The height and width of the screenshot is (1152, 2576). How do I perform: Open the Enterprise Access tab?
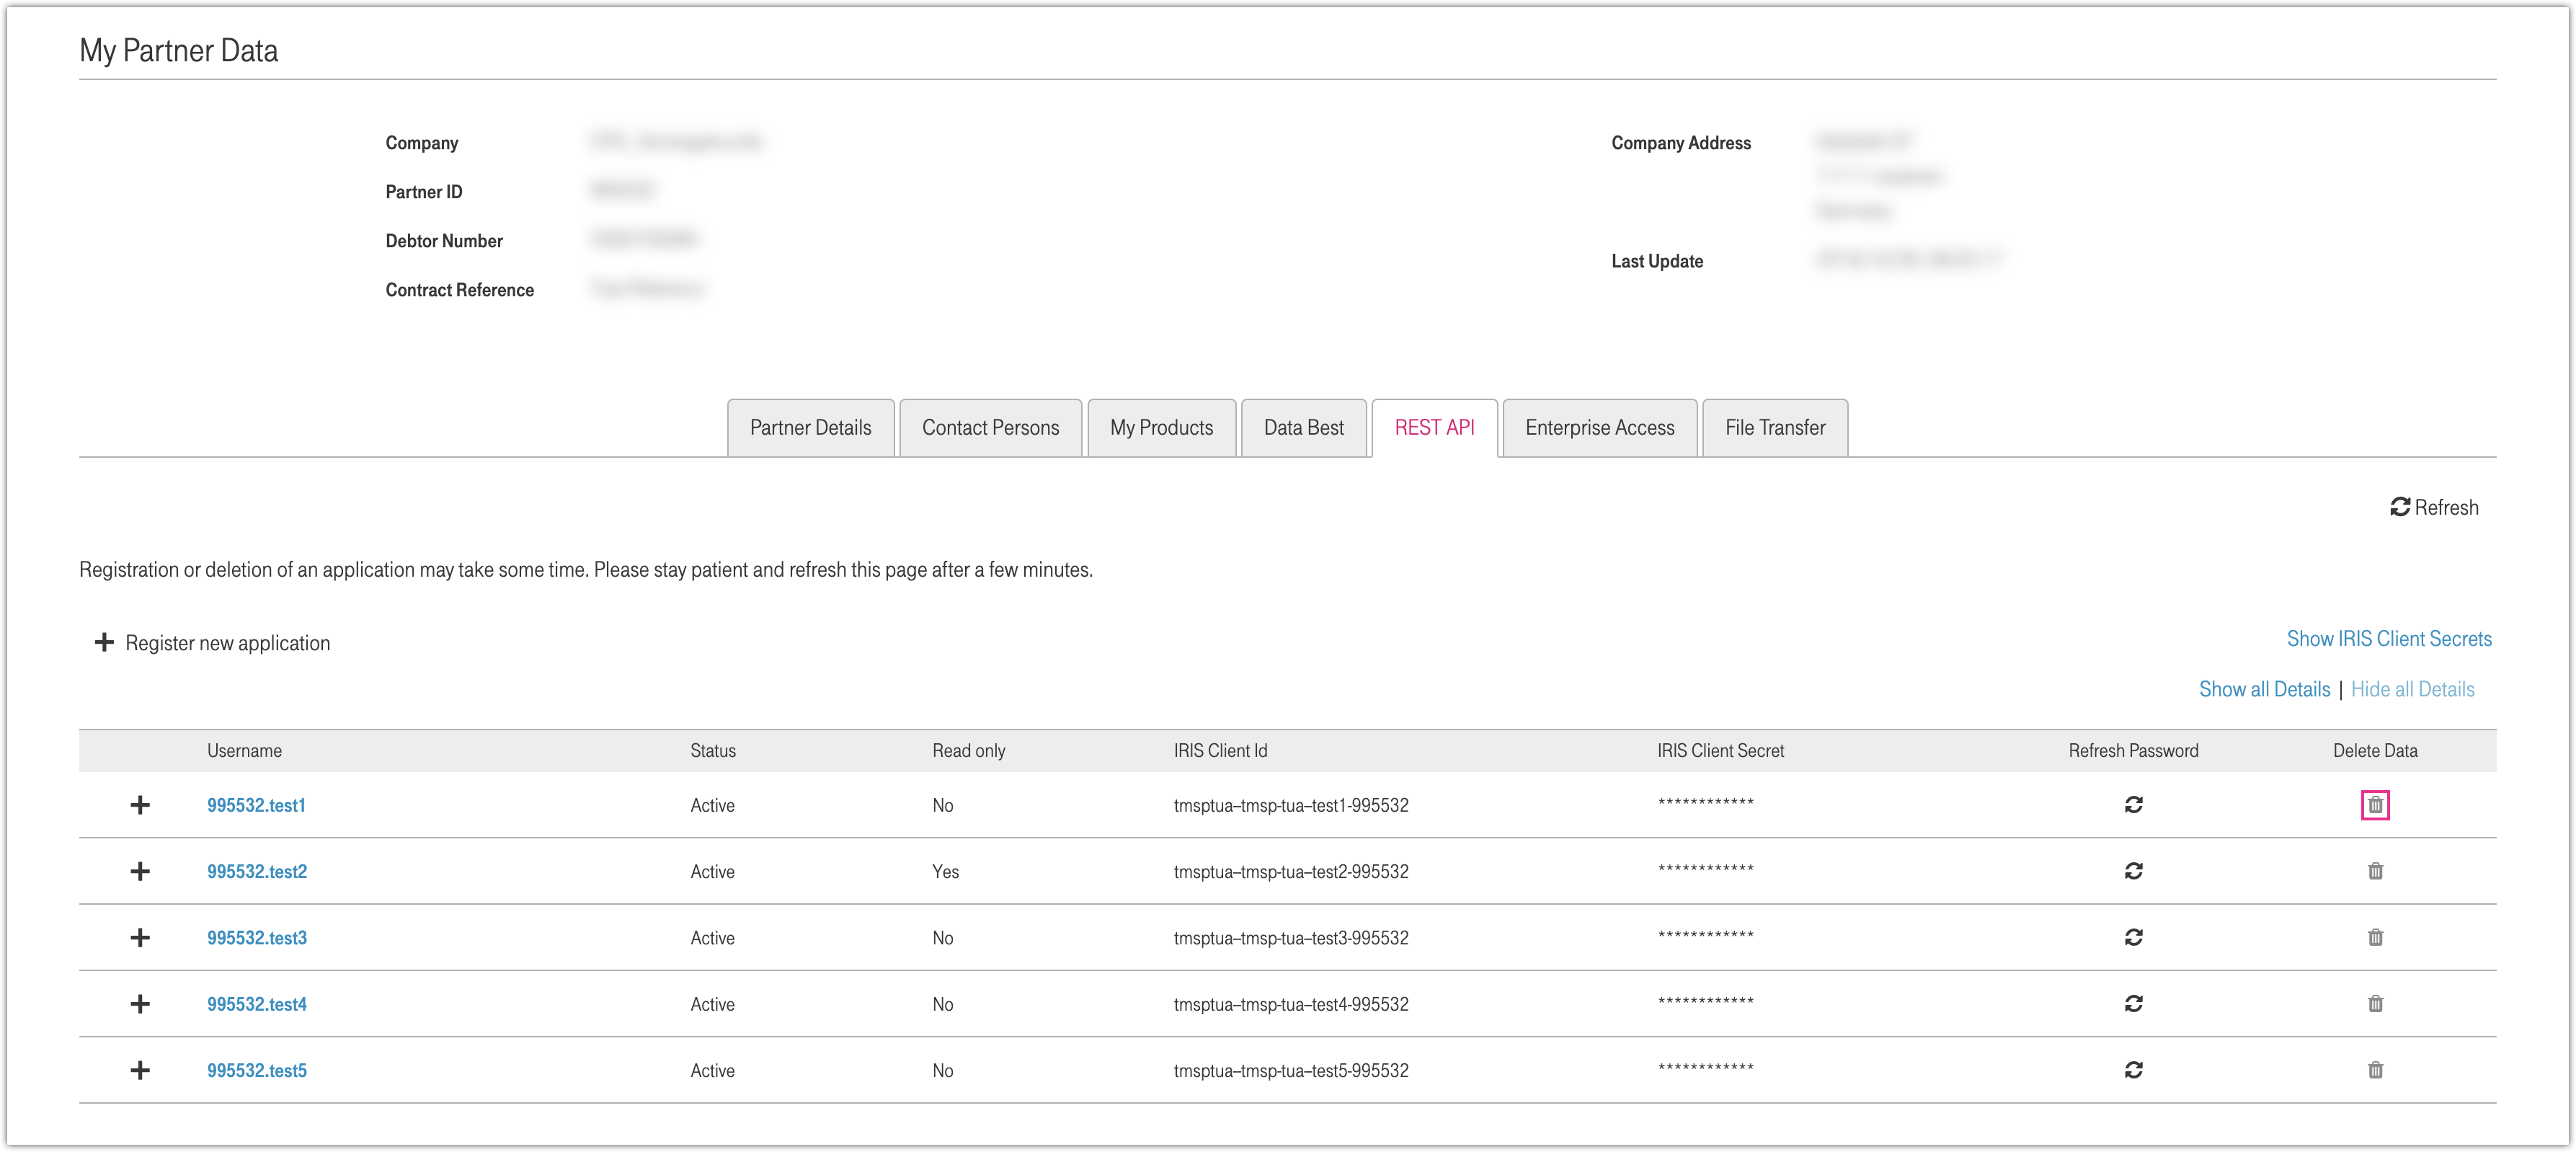pyautogui.click(x=1599, y=428)
